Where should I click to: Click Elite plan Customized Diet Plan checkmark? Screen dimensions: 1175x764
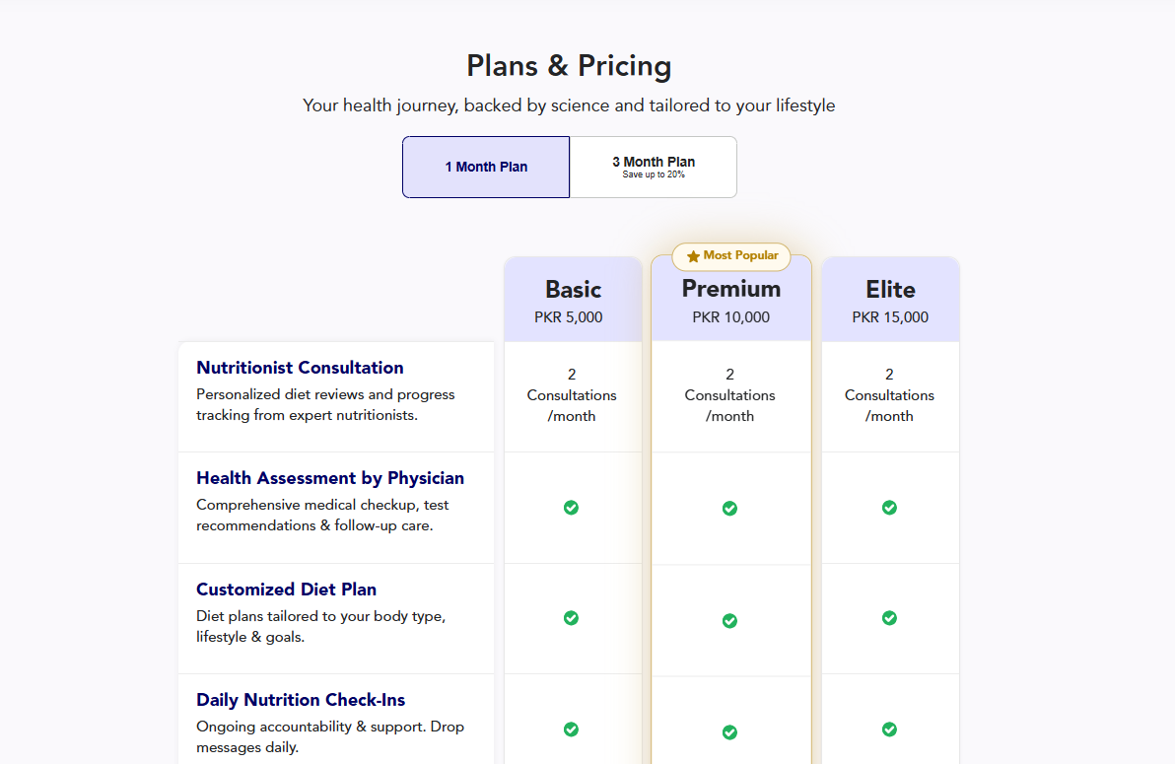(889, 618)
